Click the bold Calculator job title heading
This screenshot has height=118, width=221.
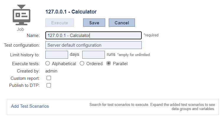71,12
